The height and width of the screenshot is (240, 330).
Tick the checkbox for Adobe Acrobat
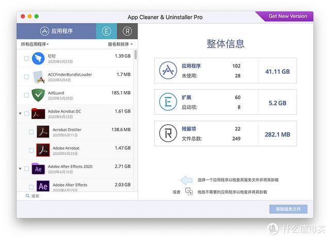(31, 150)
